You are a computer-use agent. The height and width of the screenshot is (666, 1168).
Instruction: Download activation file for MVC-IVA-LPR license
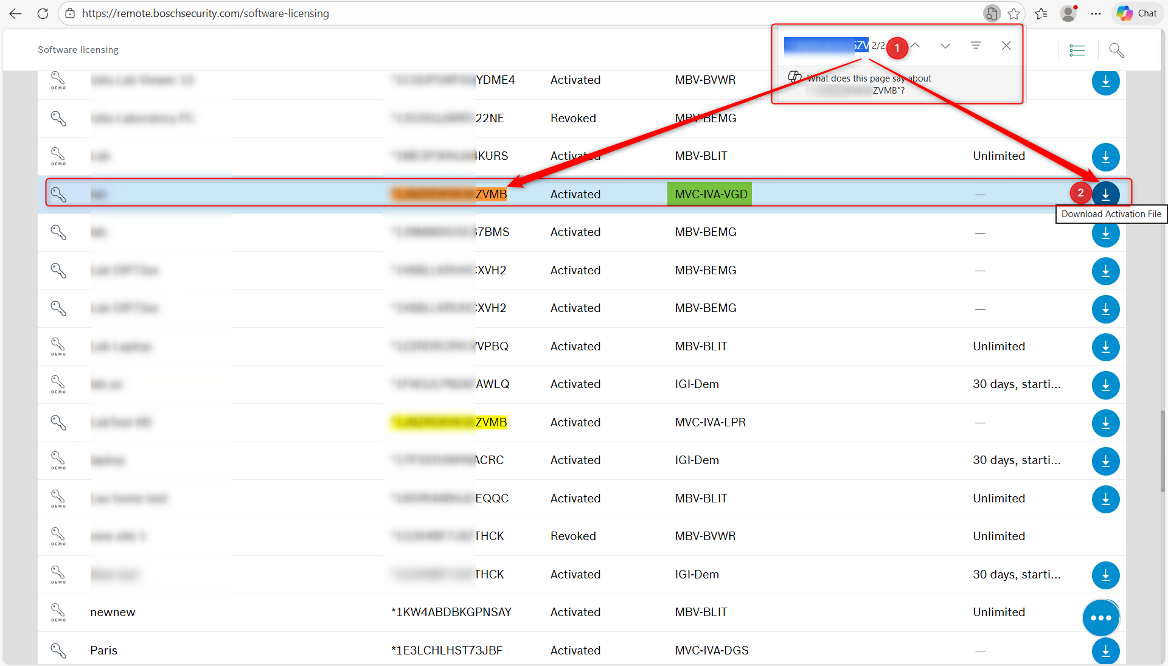coord(1105,423)
